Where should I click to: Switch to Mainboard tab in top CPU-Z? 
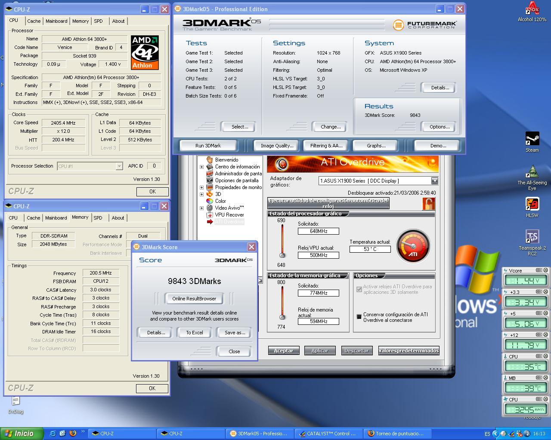(56, 21)
